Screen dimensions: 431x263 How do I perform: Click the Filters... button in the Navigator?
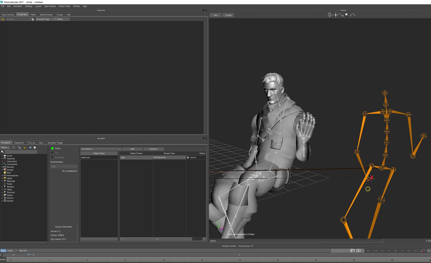[x=5, y=147]
